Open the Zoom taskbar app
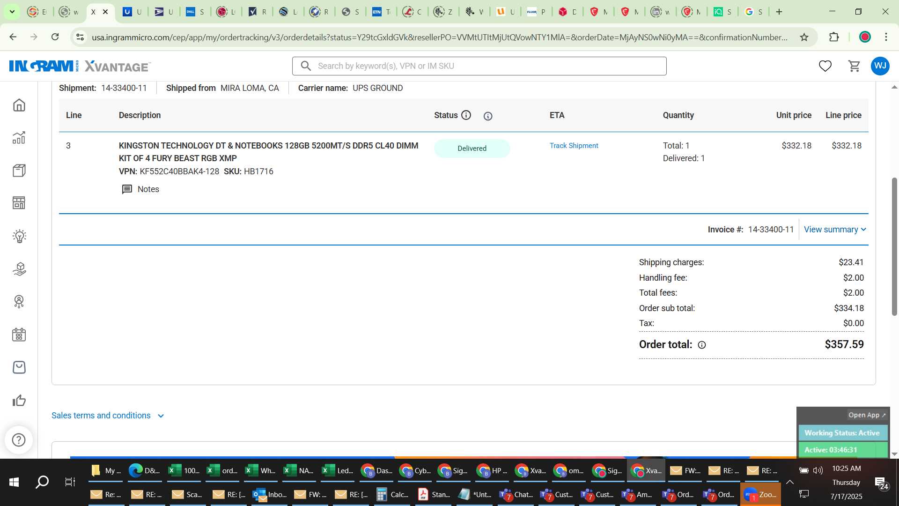This screenshot has height=506, width=899. [x=760, y=495]
